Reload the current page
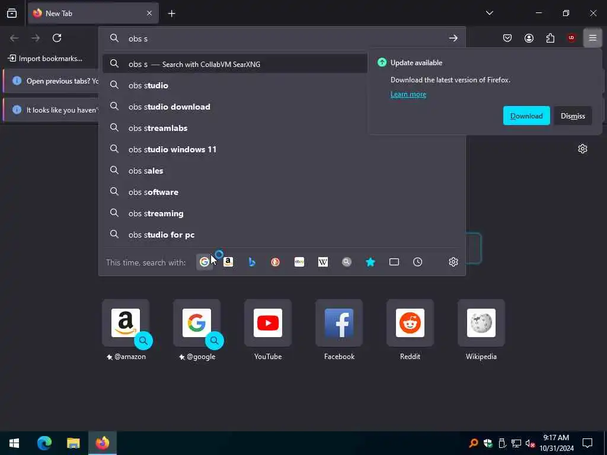 tap(57, 38)
